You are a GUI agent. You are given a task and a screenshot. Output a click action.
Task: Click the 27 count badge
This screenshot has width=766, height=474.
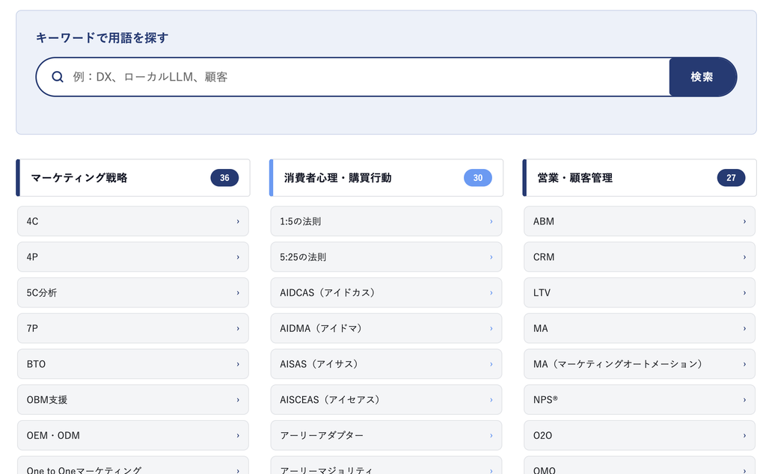pyautogui.click(x=732, y=178)
